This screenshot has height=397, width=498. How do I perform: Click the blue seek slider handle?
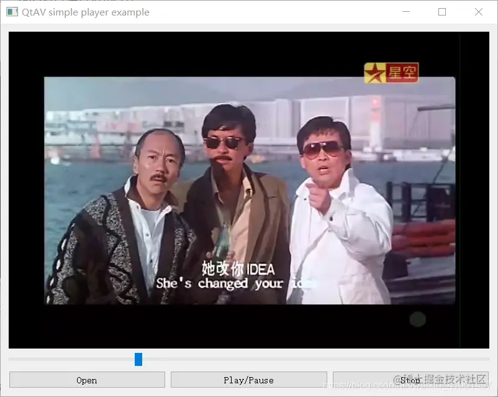tap(138, 359)
